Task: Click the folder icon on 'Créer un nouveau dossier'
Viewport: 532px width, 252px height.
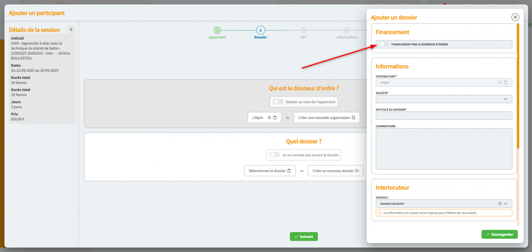Action: point(357,170)
